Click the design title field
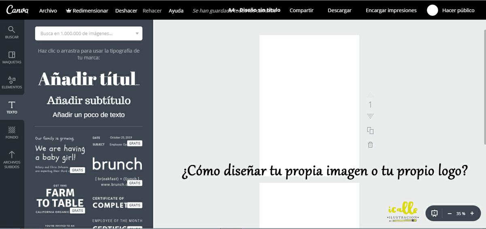Screen dimensions: 486x229 (x=254, y=10)
